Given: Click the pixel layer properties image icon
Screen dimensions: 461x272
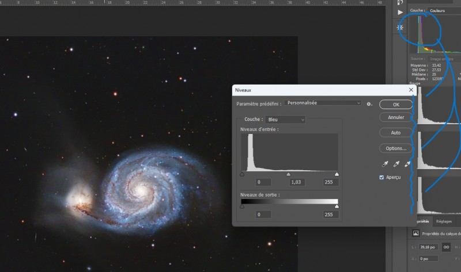Looking at the screenshot, I should [415, 233].
